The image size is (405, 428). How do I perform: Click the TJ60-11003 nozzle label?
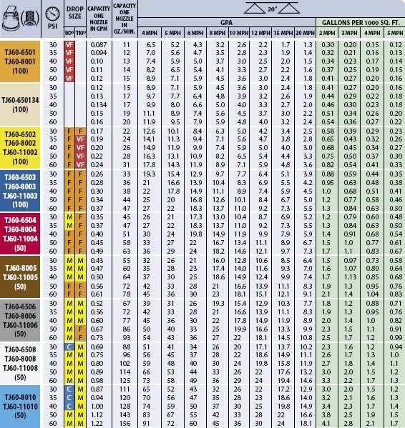point(20,196)
